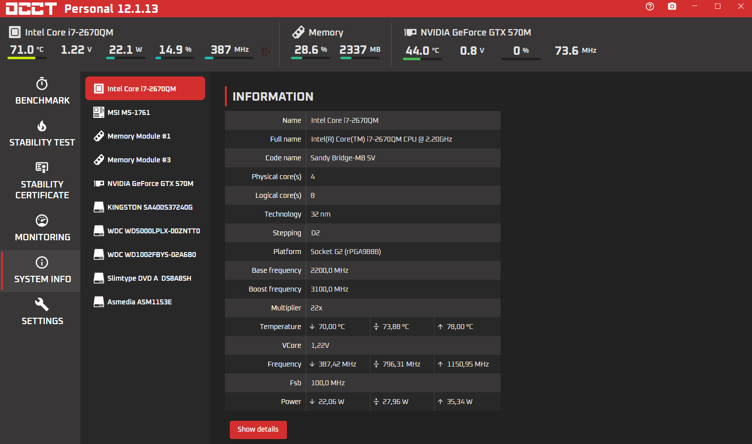Click the RAM icon beside Memory Module #3

coord(99,160)
